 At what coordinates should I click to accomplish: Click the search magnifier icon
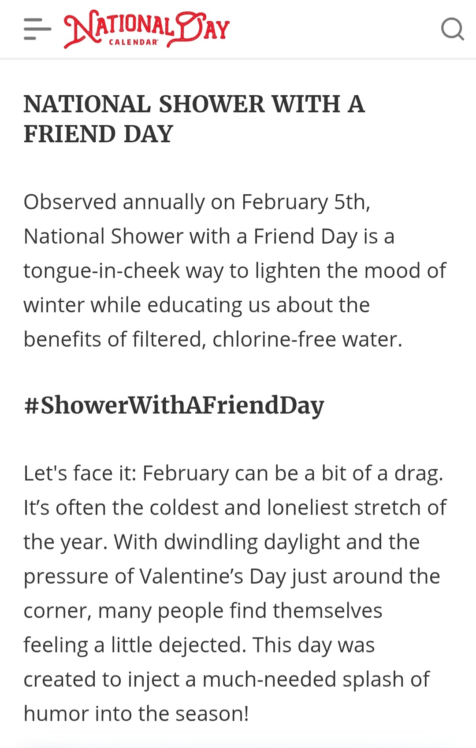(452, 29)
